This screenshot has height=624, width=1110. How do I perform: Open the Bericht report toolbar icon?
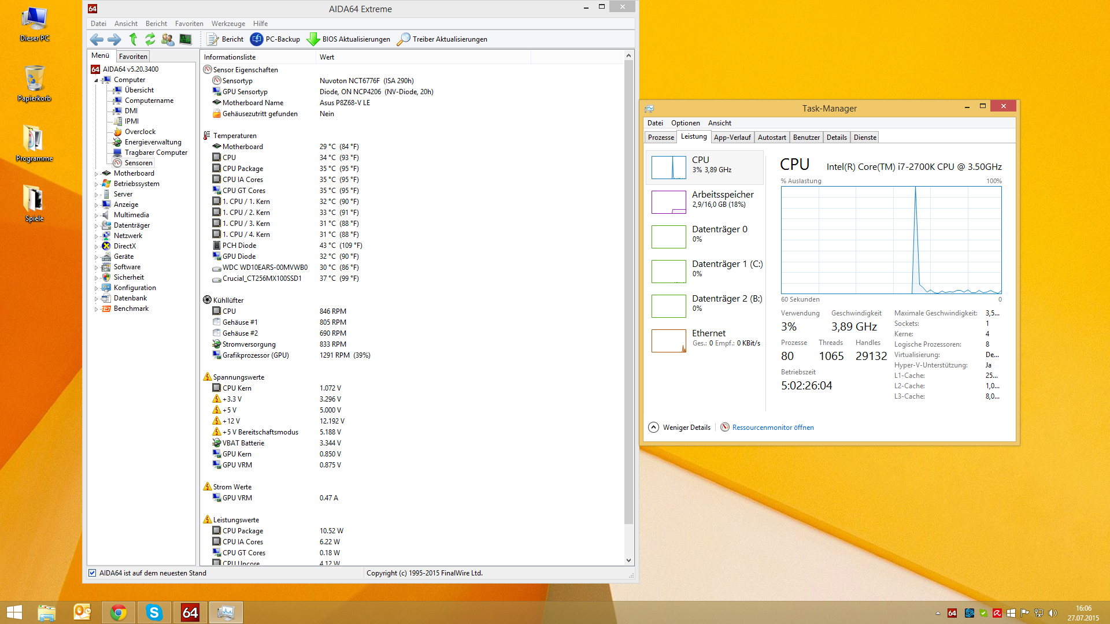(x=213, y=39)
